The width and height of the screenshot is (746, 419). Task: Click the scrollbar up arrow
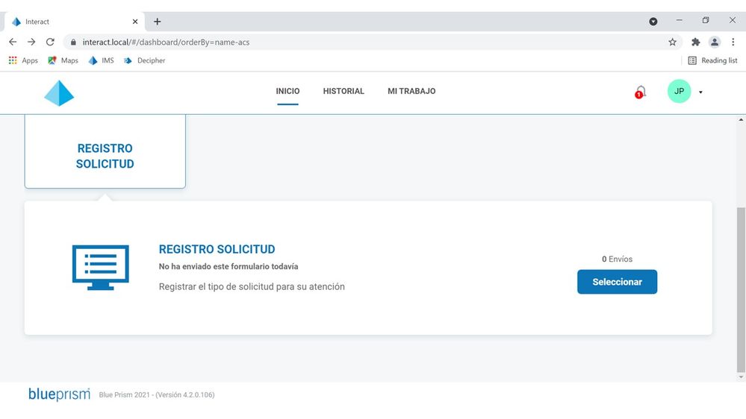click(741, 120)
